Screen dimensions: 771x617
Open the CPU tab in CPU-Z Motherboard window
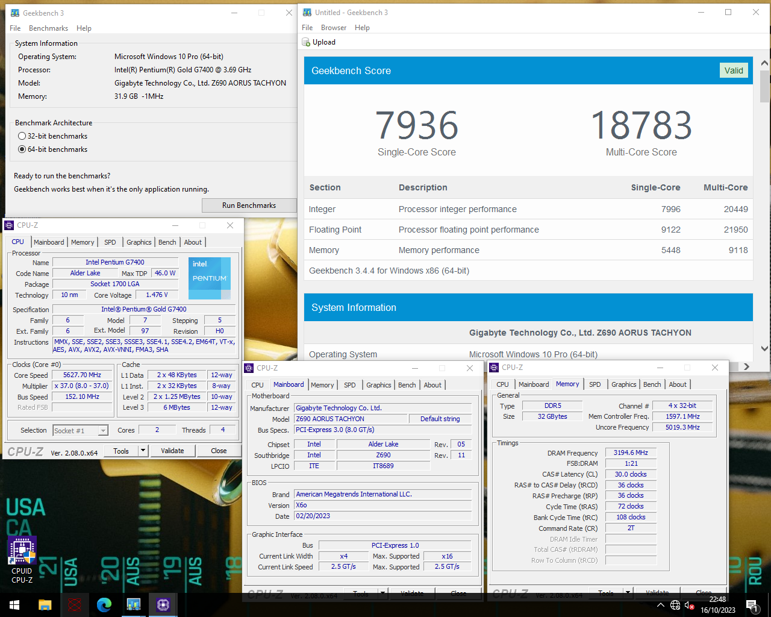258,385
